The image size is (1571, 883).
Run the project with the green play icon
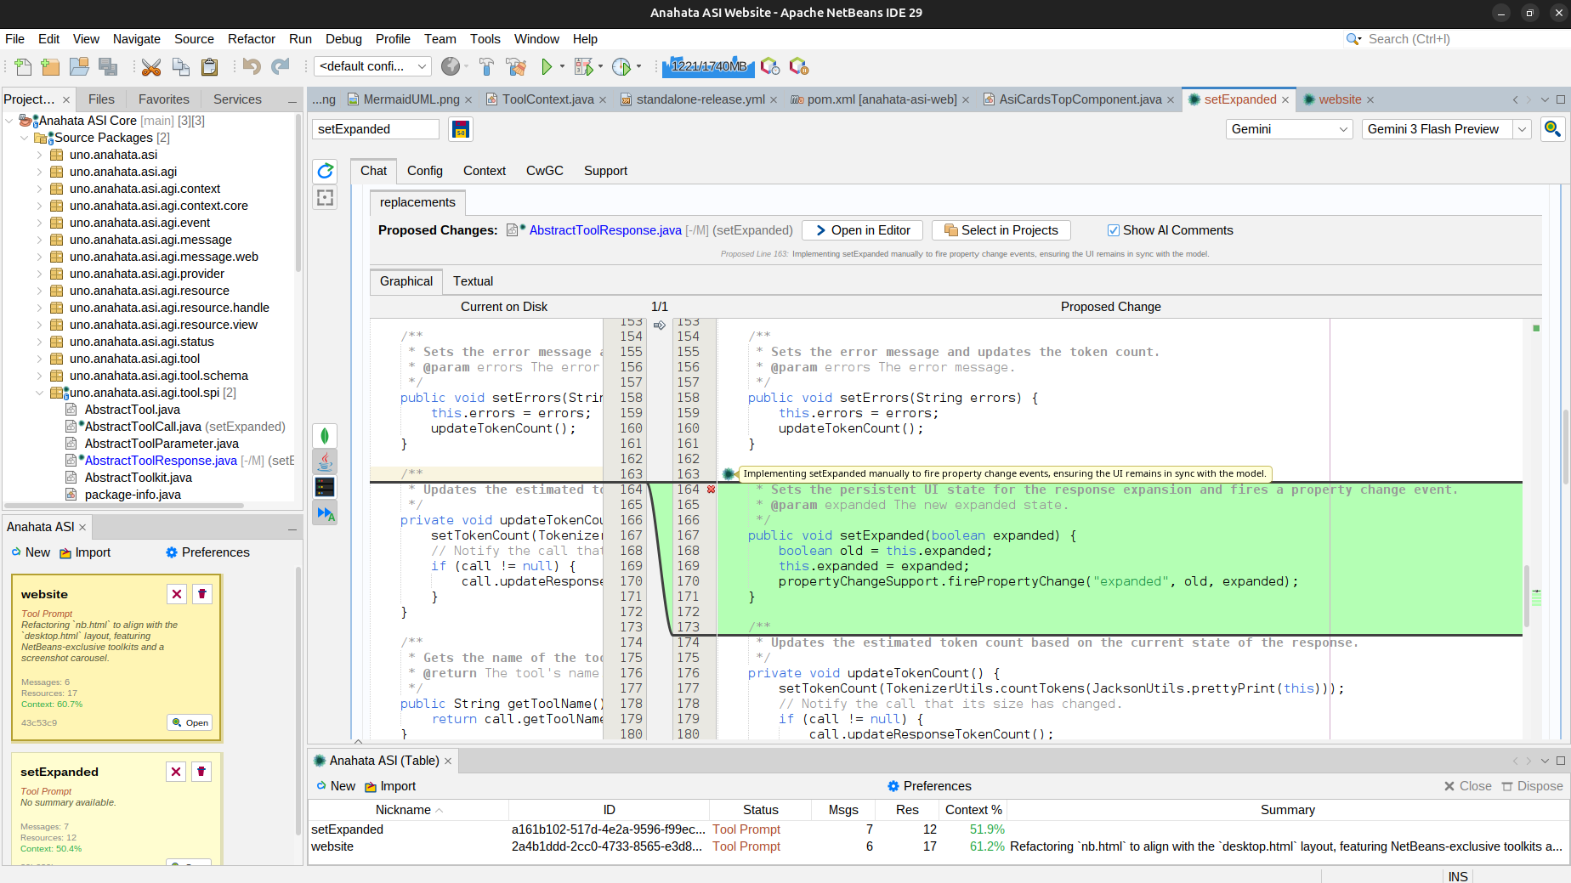(547, 66)
